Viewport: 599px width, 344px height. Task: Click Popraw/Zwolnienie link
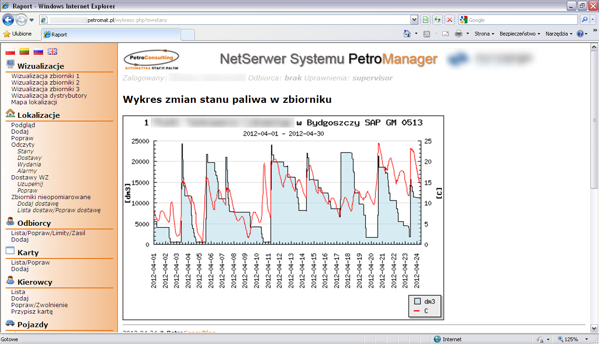(39, 305)
